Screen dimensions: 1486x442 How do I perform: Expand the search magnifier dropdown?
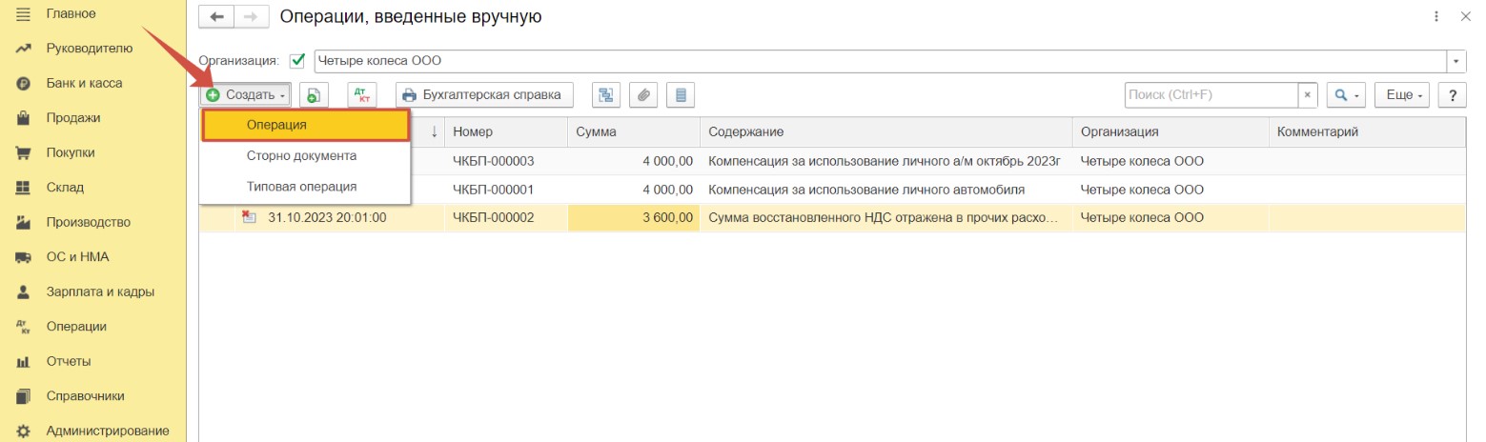1348,95
